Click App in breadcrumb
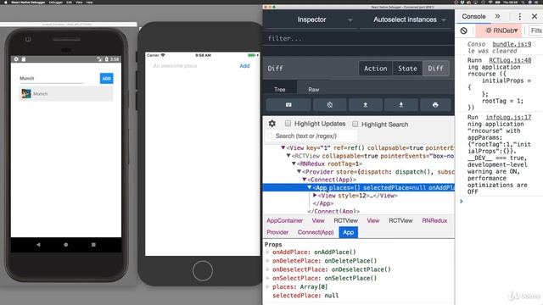This screenshot has width=543, height=305. tap(349, 232)
